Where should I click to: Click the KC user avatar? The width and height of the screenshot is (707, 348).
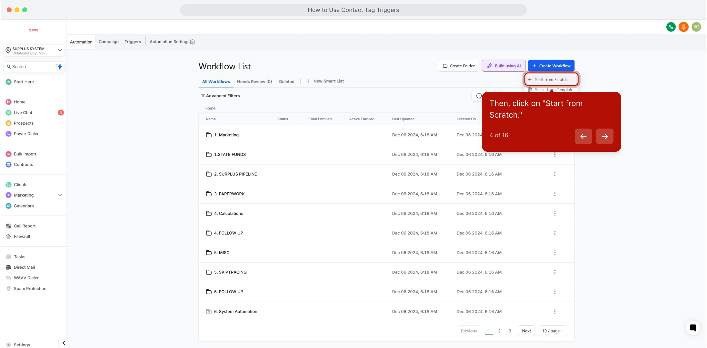[696, 27]
